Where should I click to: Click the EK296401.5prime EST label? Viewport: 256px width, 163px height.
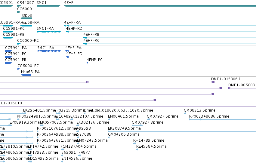[40, 110]
